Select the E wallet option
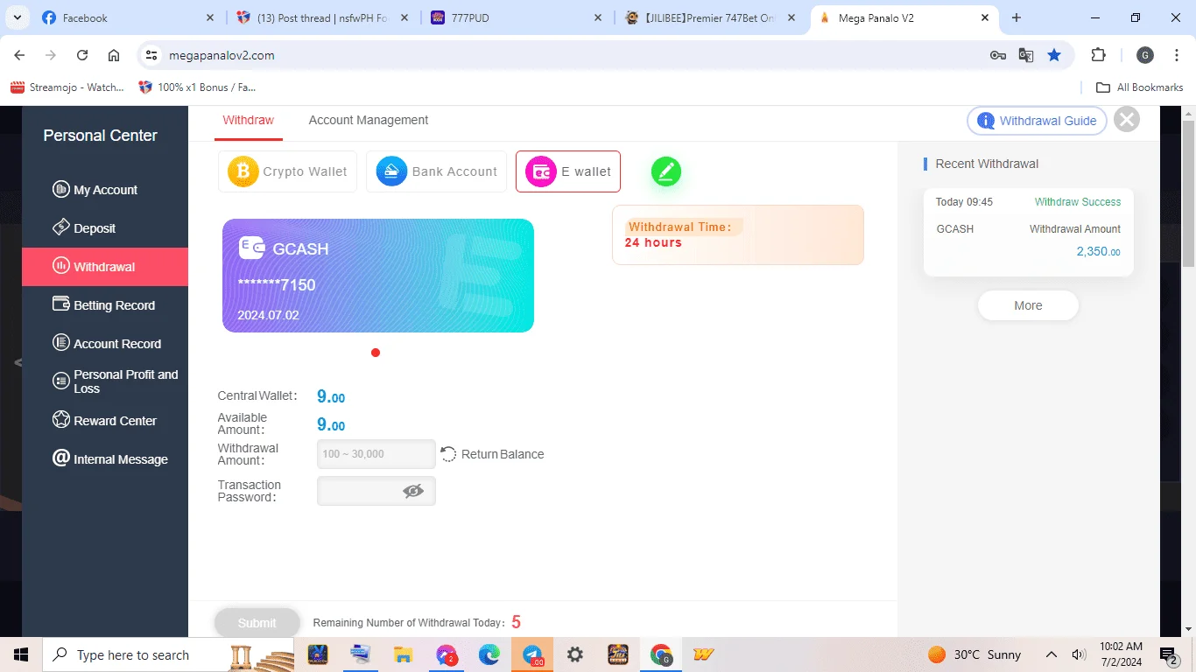The height and width of the screenshot is (672, 1196). pos(568,171)
